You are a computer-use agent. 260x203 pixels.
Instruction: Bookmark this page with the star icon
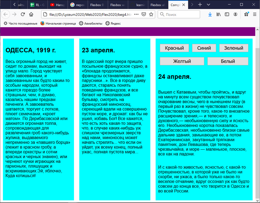coord(151,15)
